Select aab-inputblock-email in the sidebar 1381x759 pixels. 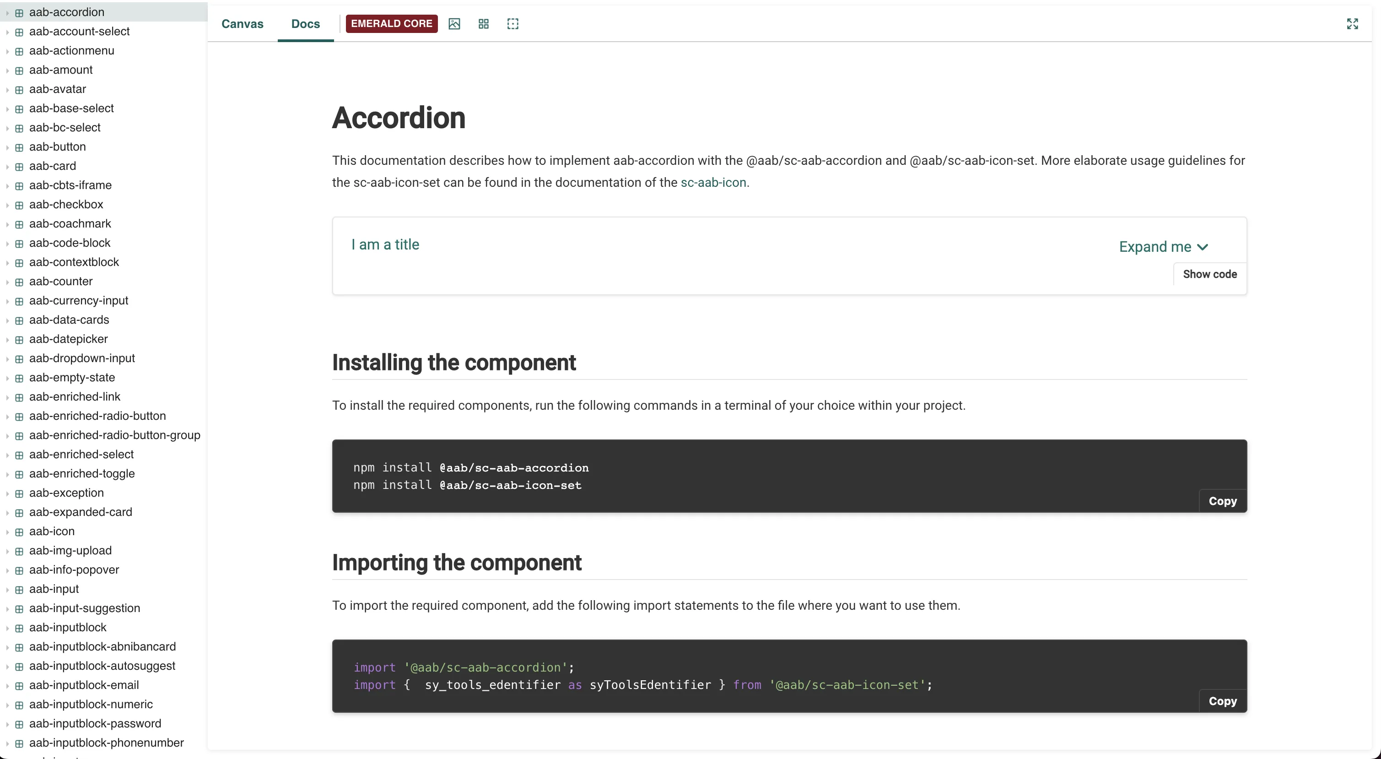(84, 685)
